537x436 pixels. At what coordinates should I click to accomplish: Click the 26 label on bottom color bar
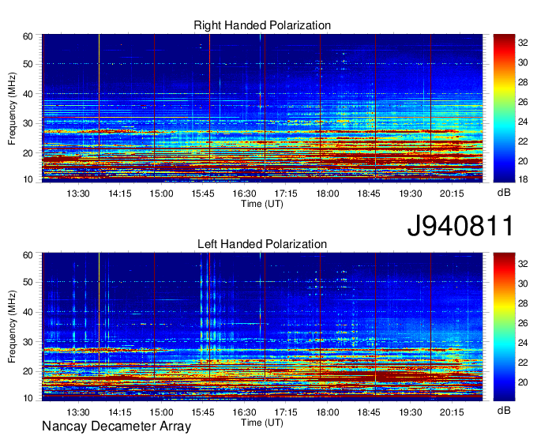[523, 323]
